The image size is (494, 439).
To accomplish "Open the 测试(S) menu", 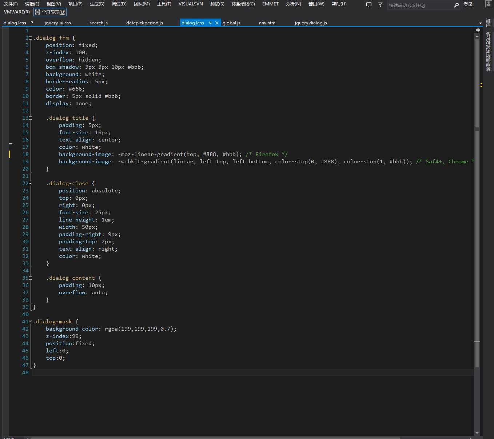I will click(217, 4).
